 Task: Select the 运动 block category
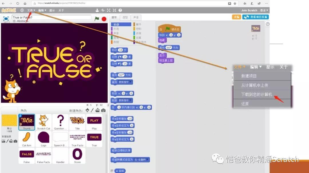click(121, 24)
